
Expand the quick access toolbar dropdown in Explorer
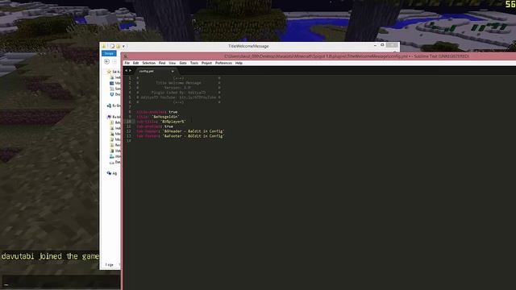(123, 46)
